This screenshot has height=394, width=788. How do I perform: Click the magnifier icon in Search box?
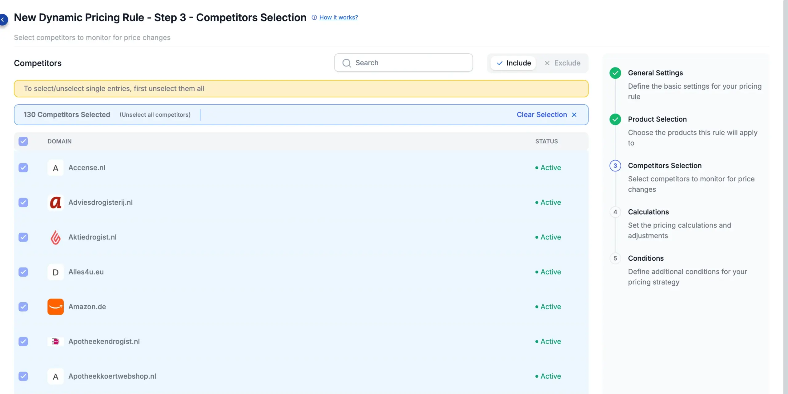347,63
